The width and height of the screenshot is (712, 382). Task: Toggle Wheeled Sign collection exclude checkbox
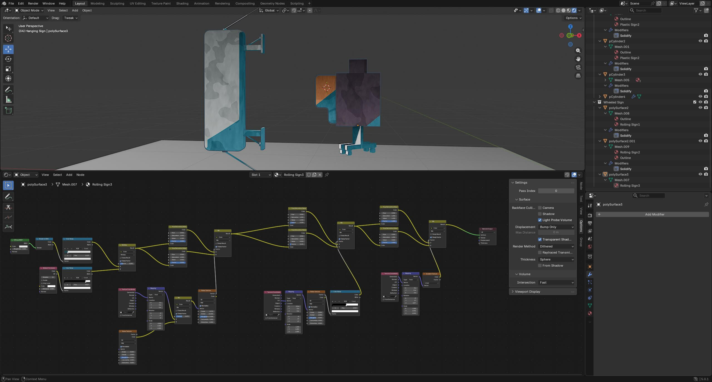[x=695, y=102]
